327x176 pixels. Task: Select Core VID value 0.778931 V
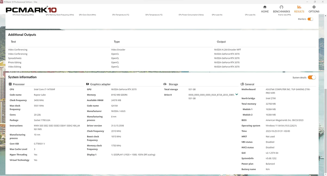pos(40,144)
